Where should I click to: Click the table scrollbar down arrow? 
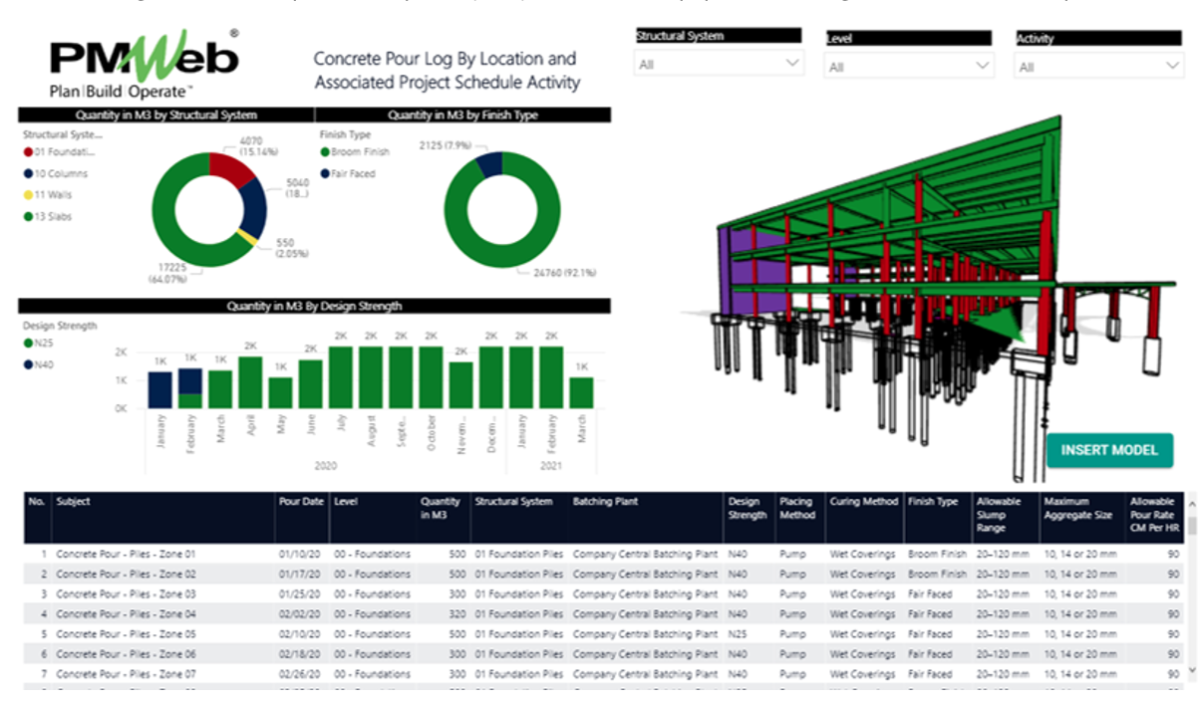1194,671
